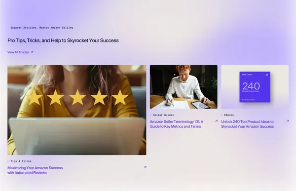296x191 pixels.
Task: Open Maximizing Your Amazon Success with Automated Reviews
Action: tap(35, 170)
